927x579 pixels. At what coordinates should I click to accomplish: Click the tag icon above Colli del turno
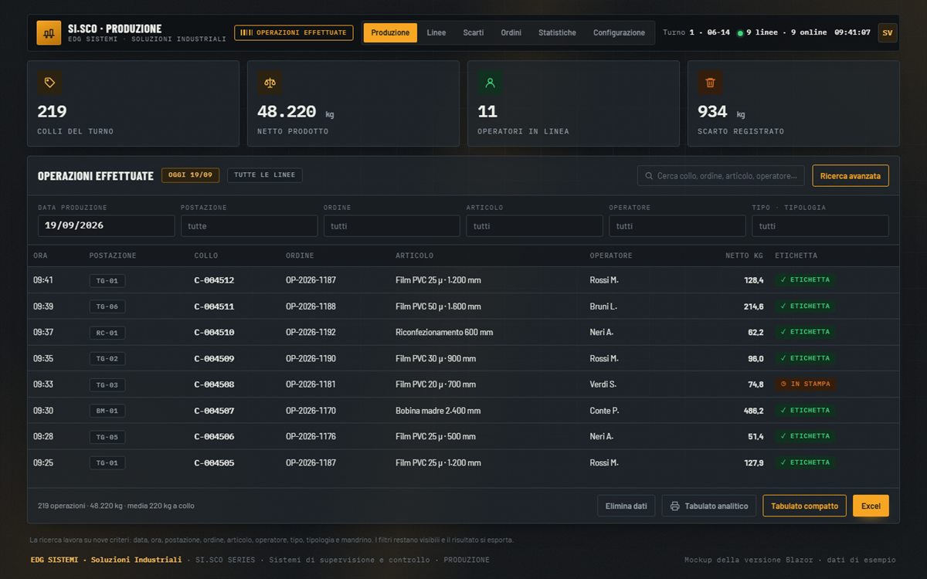[49, 83]
